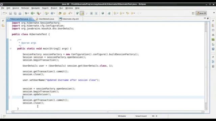Click the Writable status bar entry
This screenshot has height=121, width=216.
(x=122, y=116)
